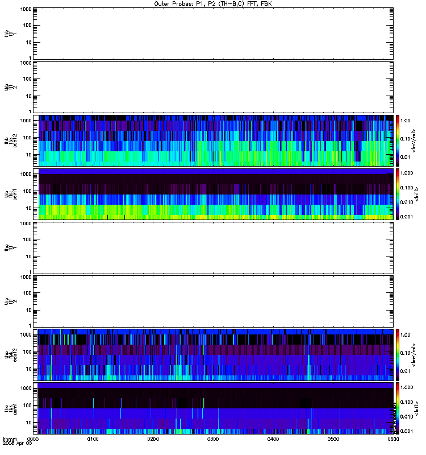The width and height of the screenshot is (426, 455).
Task: Click the "0.01" tick on thc edc12 color bar
Action: click(405, 371)
